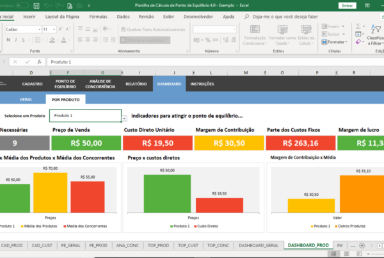Toggle bold N formatting
Screen dimensions: 384x258
coord(8,40)
